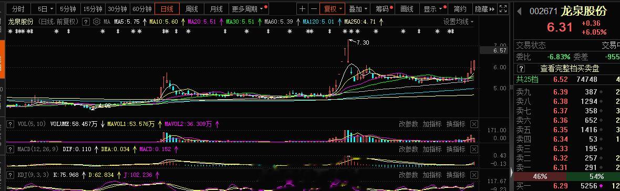Click 加指标 in the VOL panel
The width and height of the screenshot is (620, 191).
click(x=432, y=124)
